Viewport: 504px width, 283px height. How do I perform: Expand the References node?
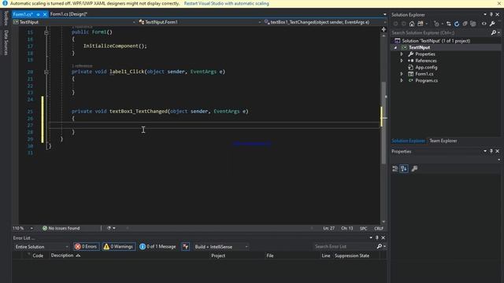tap(402, 61)
